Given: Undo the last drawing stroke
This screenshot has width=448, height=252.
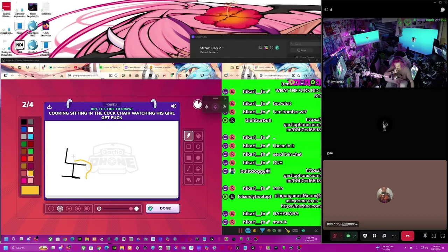Looking at the screenshot, I should coord(189,180).
